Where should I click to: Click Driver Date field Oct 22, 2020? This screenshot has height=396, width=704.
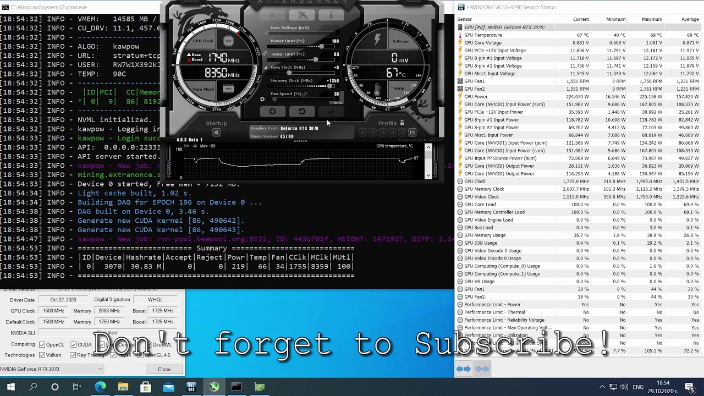coord(63,300)
